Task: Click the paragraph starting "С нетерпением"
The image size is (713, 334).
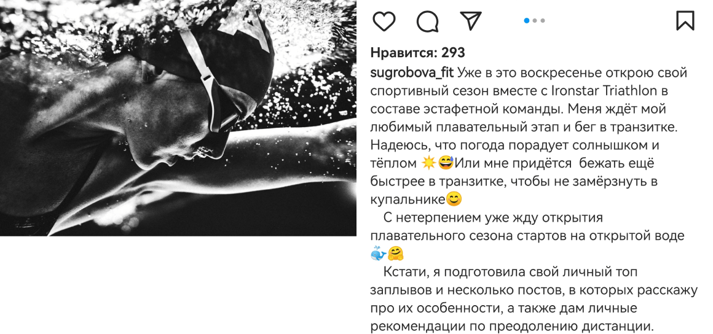Action: [527, 236]
